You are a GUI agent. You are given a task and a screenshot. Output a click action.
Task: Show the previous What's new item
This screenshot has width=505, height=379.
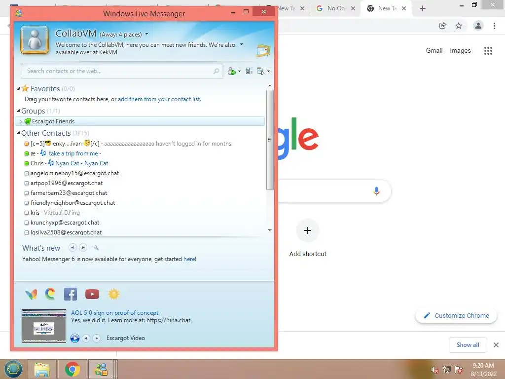72,248
